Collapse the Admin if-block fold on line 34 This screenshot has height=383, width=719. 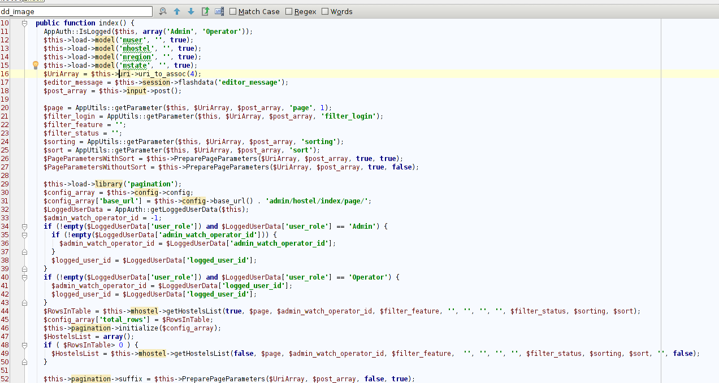[24, 227]
